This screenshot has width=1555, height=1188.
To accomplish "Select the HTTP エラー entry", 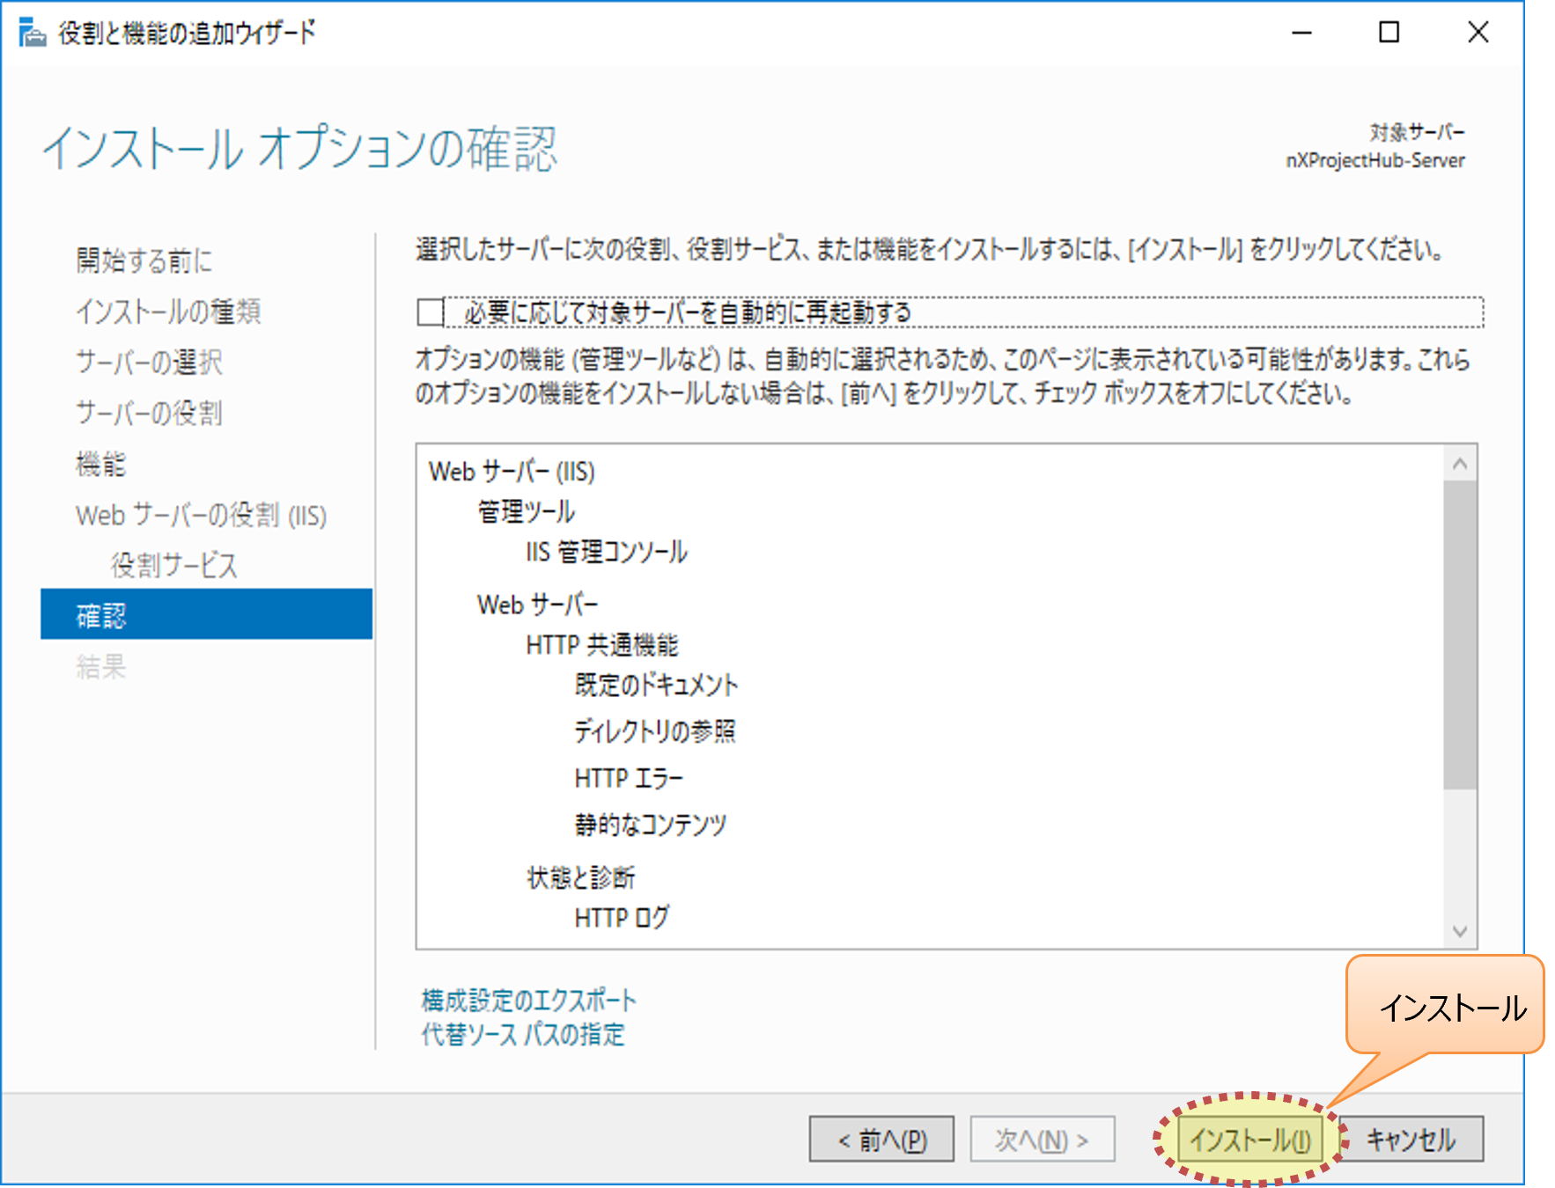I will (x=629, y=778).
